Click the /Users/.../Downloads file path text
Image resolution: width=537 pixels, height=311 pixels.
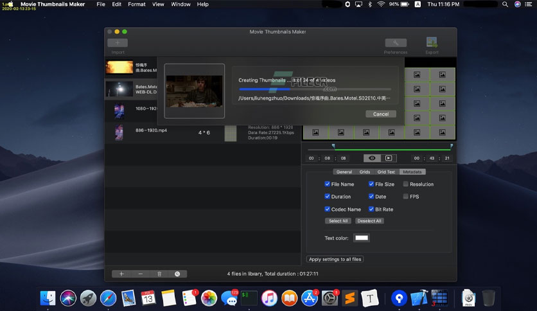(x=314, y=98)
